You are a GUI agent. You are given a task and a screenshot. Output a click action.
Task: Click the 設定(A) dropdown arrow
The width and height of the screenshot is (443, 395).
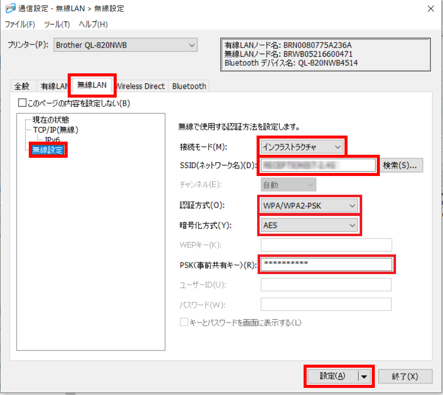tap(364, 376)
